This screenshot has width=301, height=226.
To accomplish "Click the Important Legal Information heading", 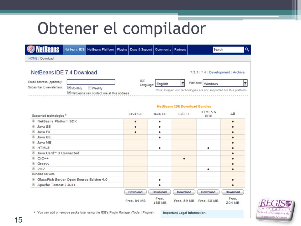I will coord(185,213).
